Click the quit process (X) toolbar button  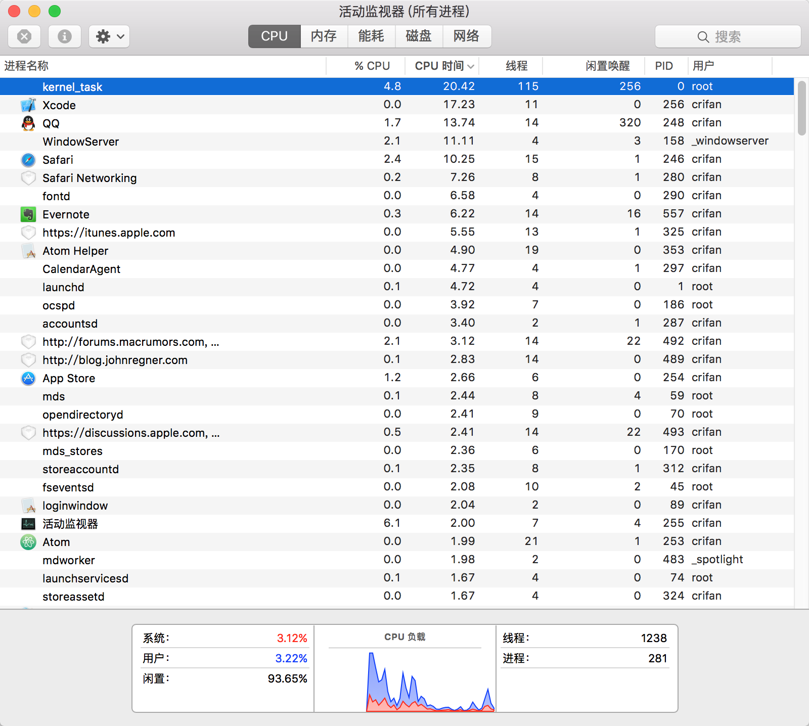[24, 36]
